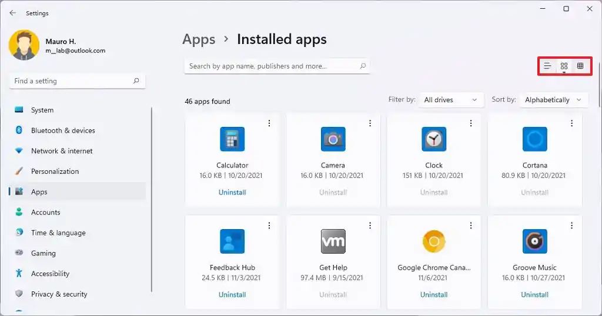
Task: Open the Calculator three-dot options menu
Action: click(269, 123)
